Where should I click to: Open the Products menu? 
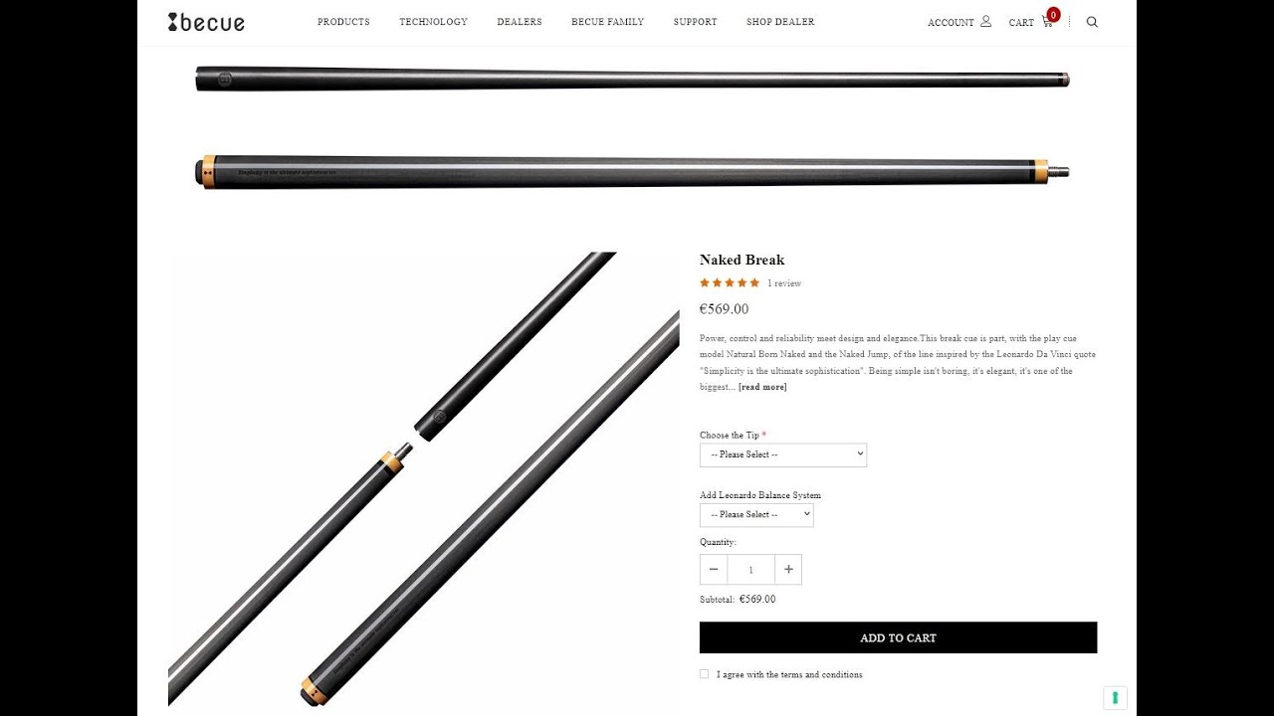(343, 22)
